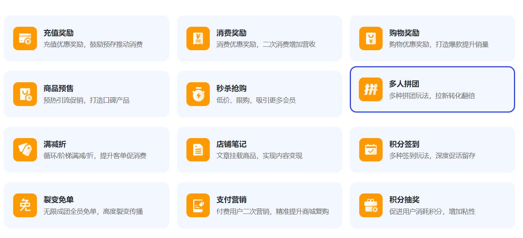Click the 充值奖励 wallet icon
The width and height of the screenshot is (523, 238).
click(25, 38)
